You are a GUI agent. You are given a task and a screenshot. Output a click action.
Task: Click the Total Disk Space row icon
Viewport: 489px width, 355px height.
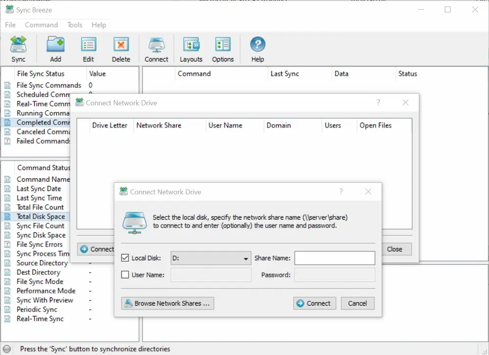pos(7,216)
